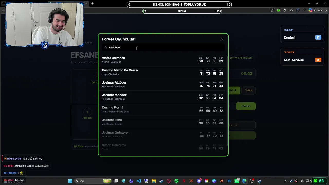The image size is (329, 185).
Task: Select Victor Osimhen from the list
Action: 163,60
